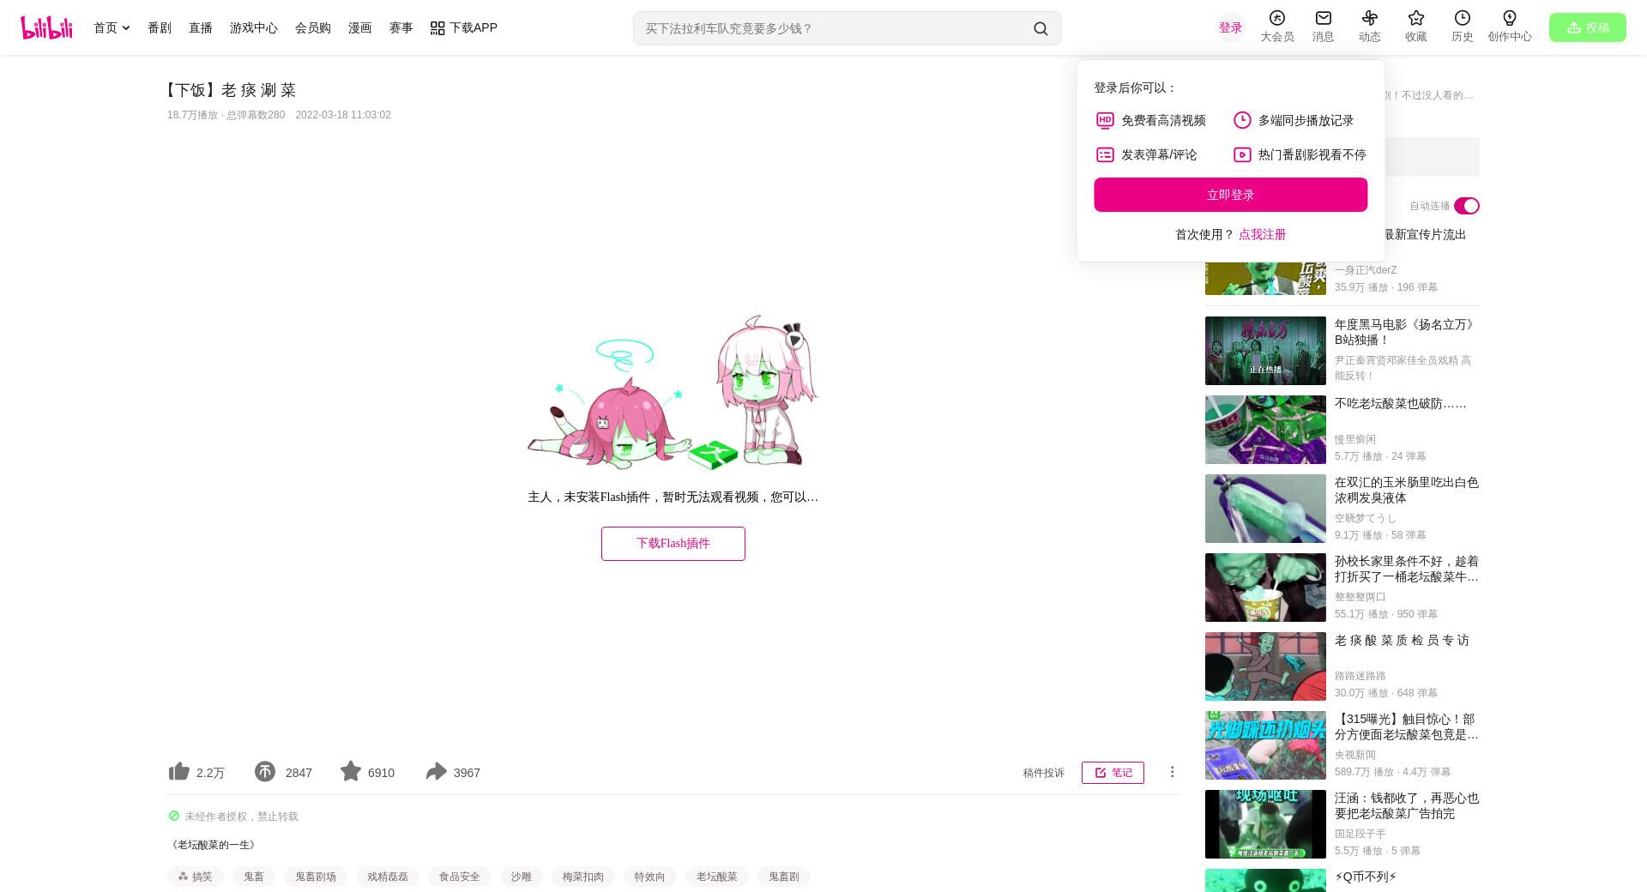
Task: Click the 点我注册 link
Action: [x=1262, y=234]
